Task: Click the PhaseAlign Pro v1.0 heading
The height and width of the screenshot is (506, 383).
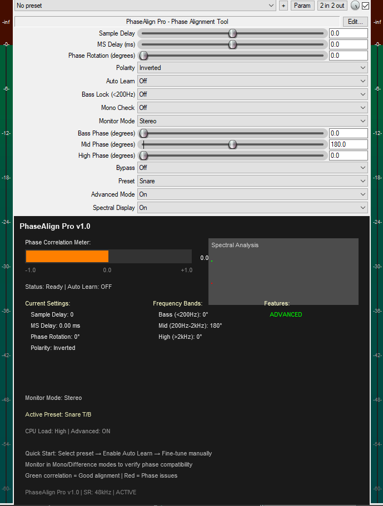Action: [x=55, y=226]
